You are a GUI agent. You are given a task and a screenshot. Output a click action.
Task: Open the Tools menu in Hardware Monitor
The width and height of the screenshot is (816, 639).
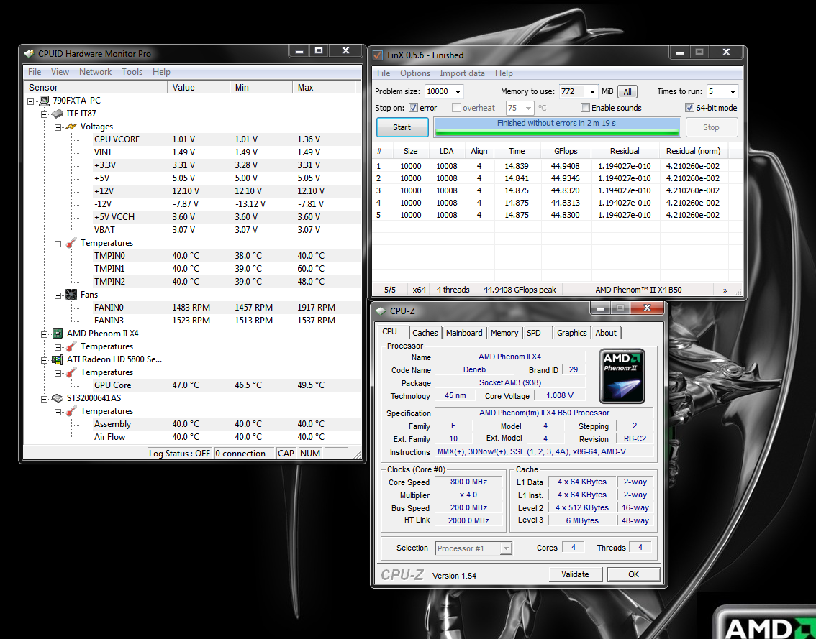tap(132, 72)
